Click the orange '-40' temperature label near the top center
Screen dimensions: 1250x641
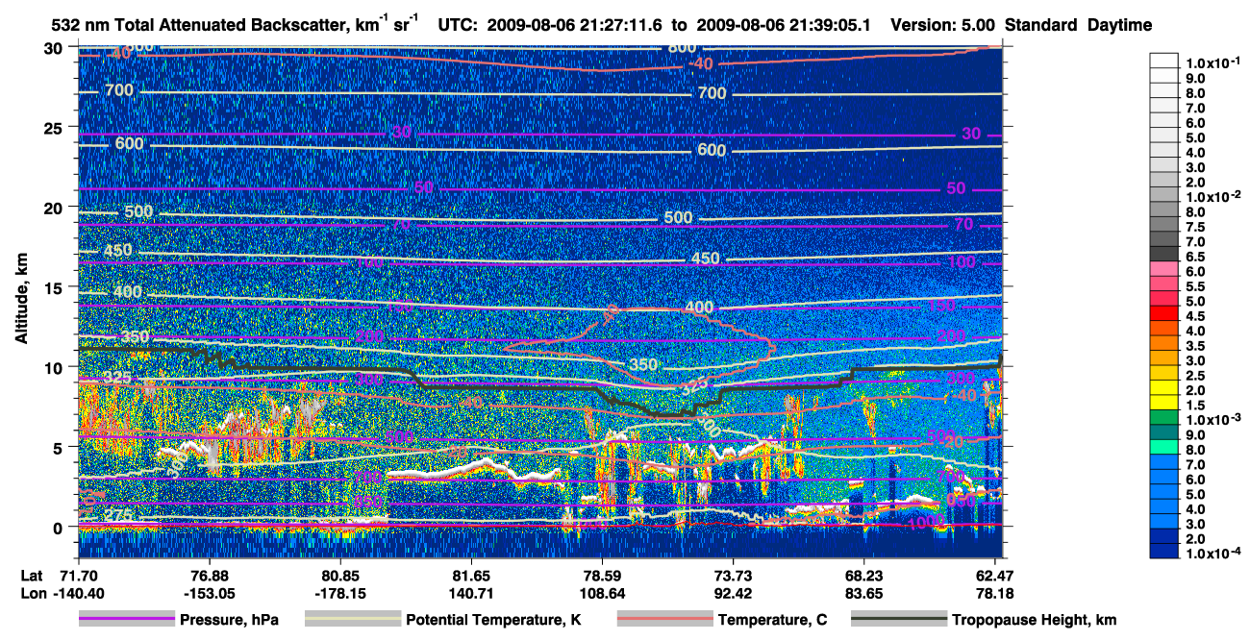pos(701,64)
